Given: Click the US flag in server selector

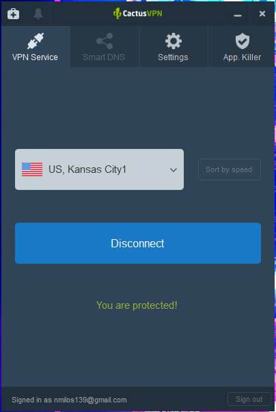Looking at the screenshot, I should 32,169.
